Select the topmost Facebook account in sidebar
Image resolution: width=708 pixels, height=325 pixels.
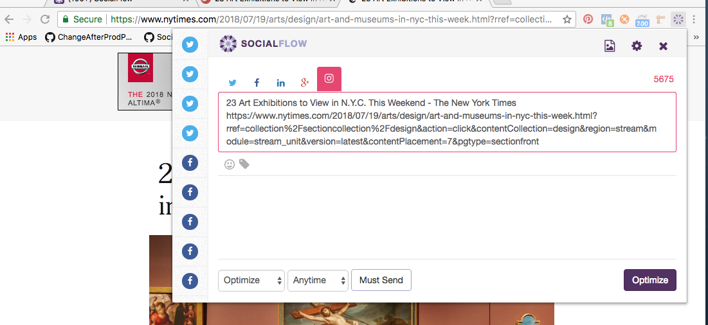pyautogui.click(x=190, y=162)
